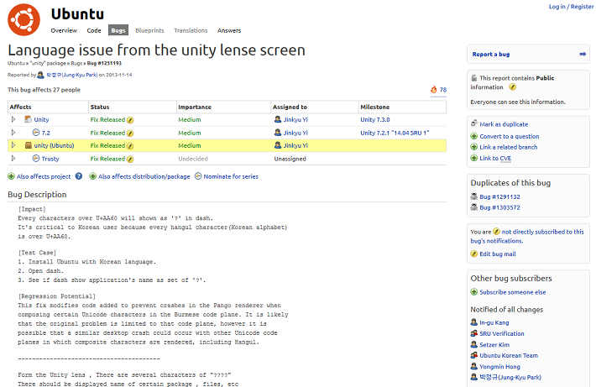Open the Answers tab
This screenshot has height=387, width=596.
click(x=229, y=30)
